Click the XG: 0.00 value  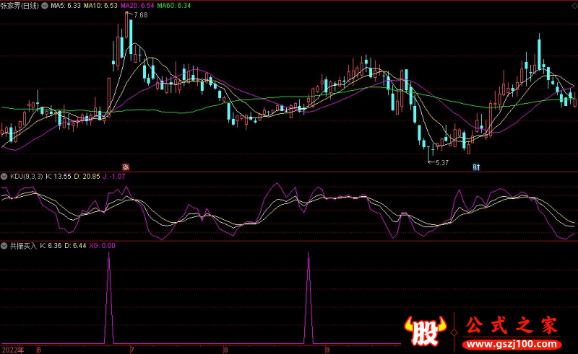(x=102, y=245)
